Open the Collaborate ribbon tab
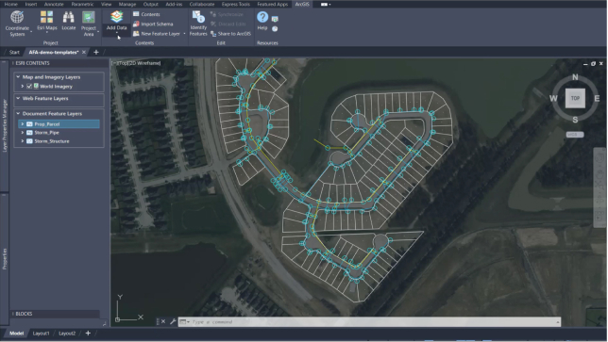608x342 pixels. pyautogui.click(x=202, y=4)
